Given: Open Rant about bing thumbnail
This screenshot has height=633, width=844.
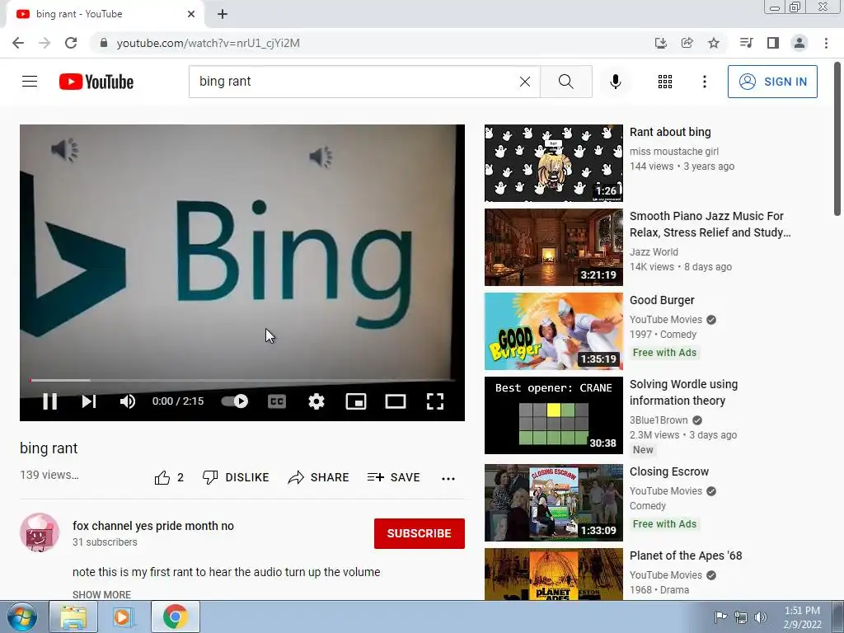Looking at the screenshot, I should (x=553, y=163).
